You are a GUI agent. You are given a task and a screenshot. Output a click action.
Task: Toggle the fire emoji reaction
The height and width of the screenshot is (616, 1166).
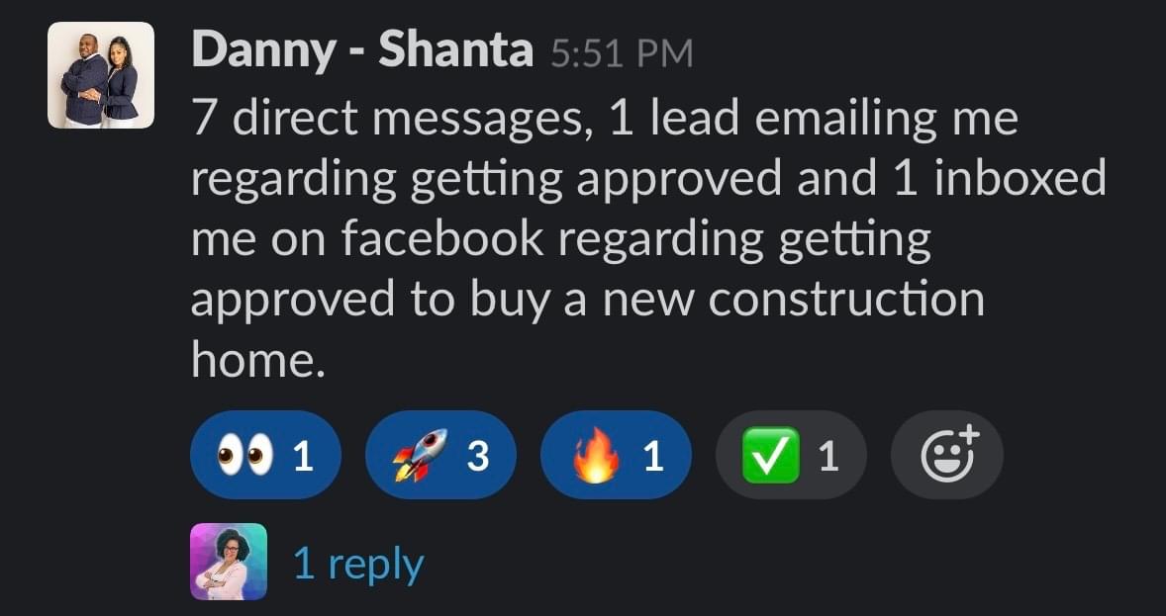click(615, 456)
